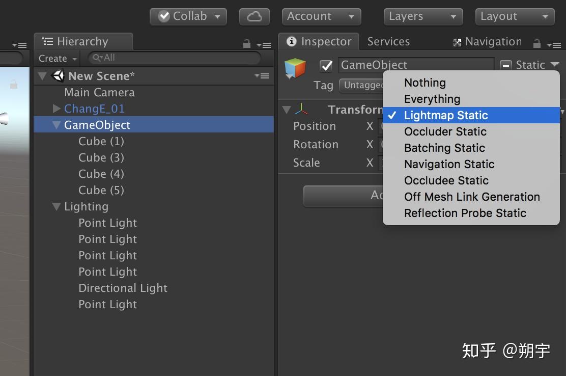Click the Inspector panel lock icon
Viewport: 566px width, 376px height.
tap(537, 44)
